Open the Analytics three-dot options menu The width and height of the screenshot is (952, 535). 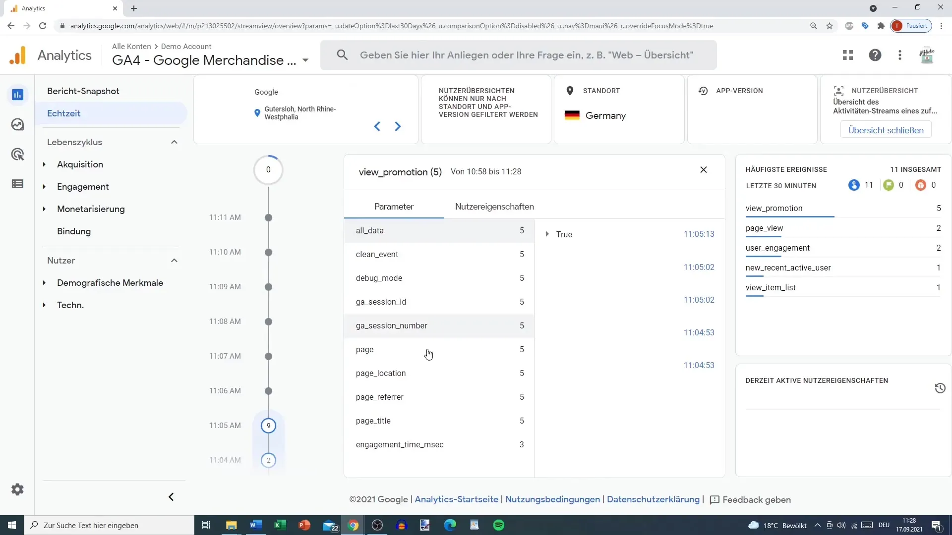click(900, 55)
